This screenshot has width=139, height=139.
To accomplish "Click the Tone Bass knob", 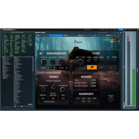I will 96,61.
